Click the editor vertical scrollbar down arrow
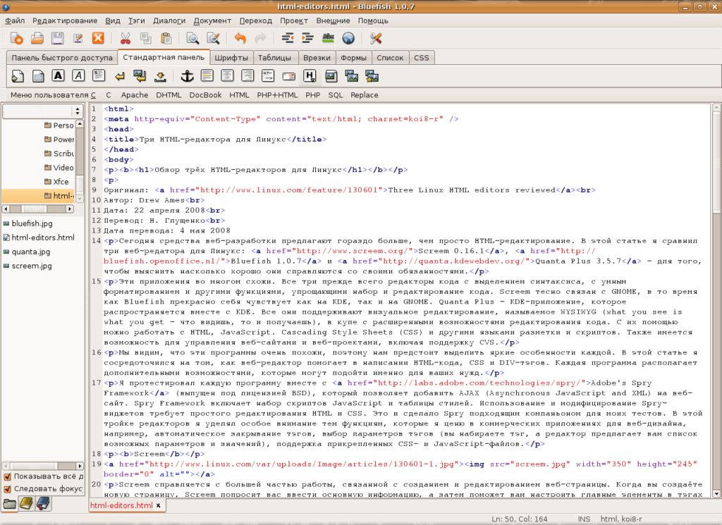 pyautogui.click(x=716, y=494)
